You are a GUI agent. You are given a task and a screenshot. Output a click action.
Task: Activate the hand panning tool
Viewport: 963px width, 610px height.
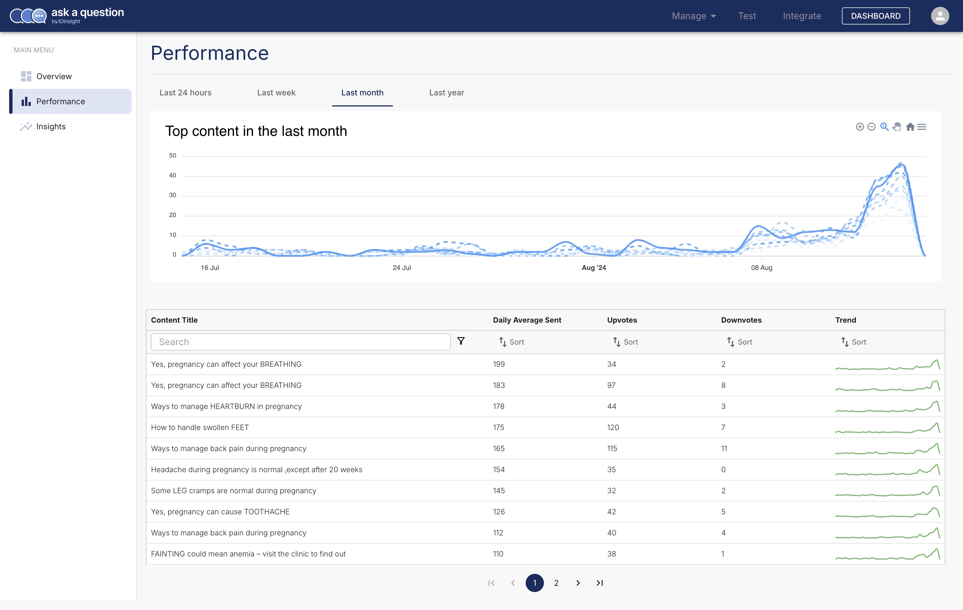coord(897,127)
